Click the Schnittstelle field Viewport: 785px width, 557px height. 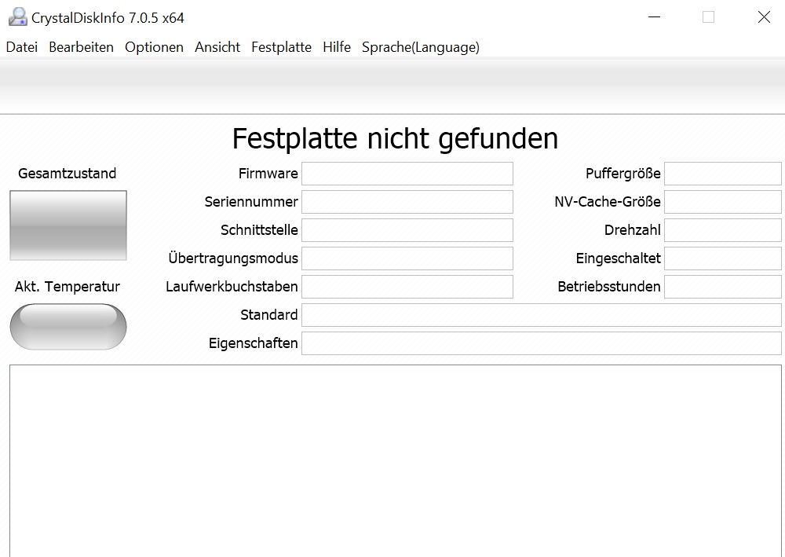[407, 230]
